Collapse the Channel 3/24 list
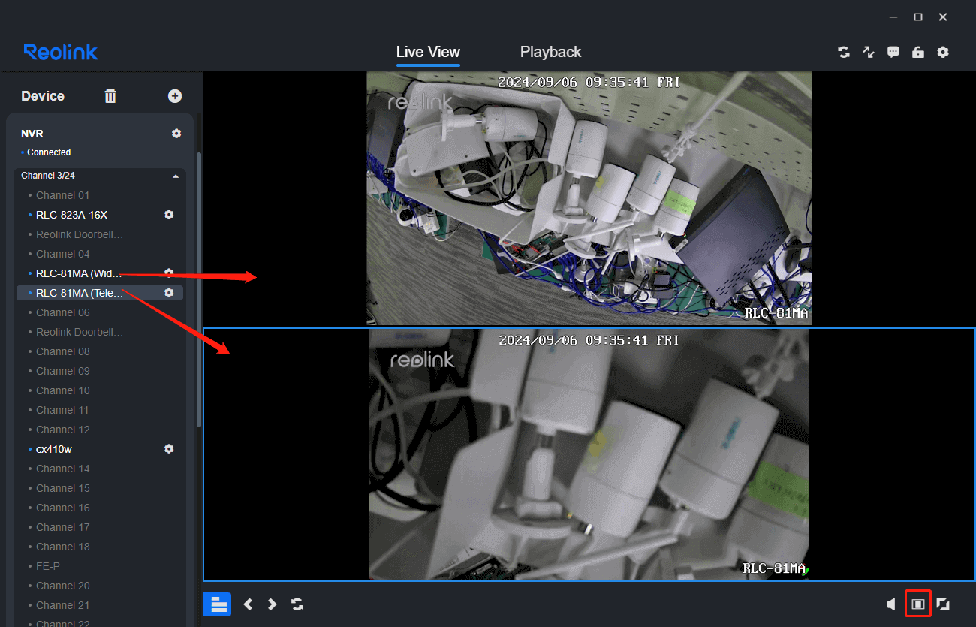 176,176
